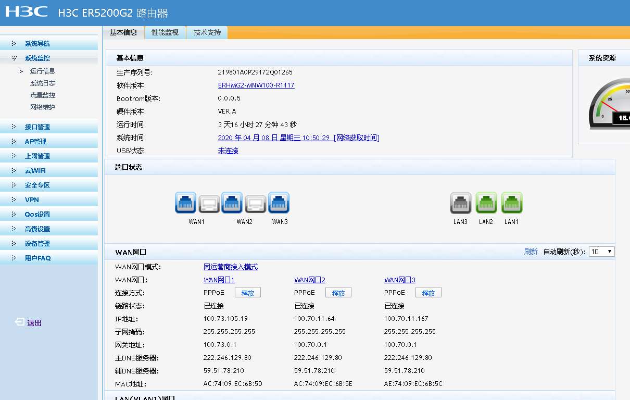Click the LAN2 port icon

tap(486, 203)
